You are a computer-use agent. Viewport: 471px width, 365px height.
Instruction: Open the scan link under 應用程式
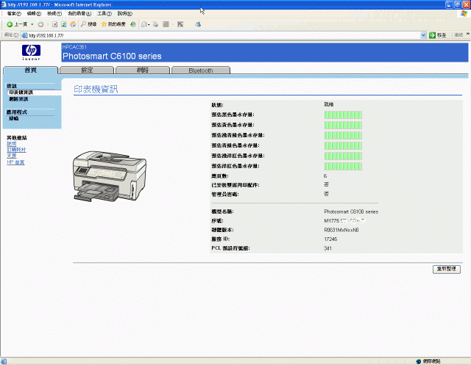[x=14, y=118]
